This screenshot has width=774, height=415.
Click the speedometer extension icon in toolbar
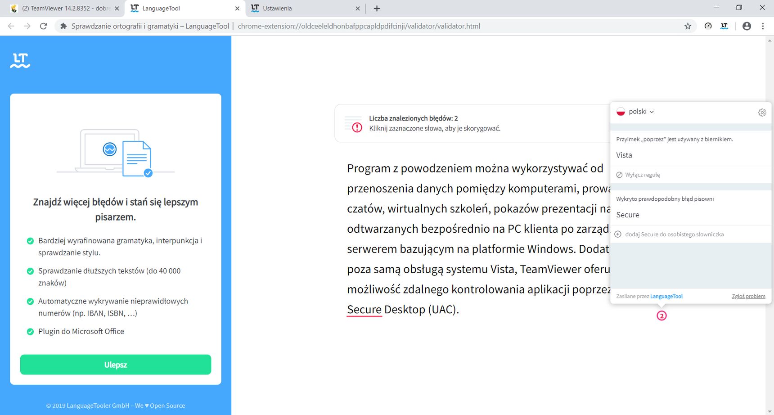708,26
